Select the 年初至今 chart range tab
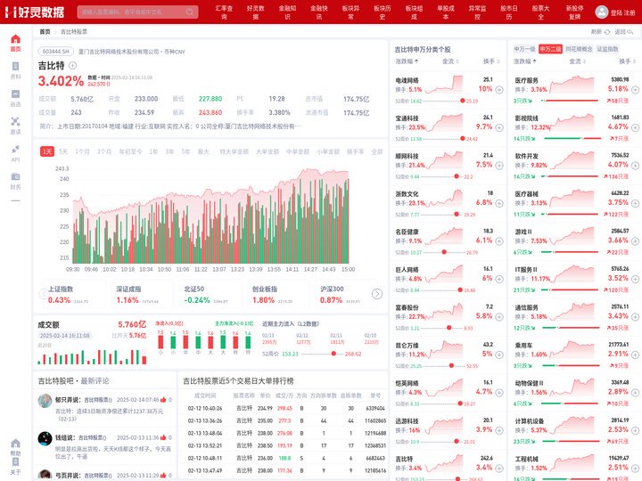Viewport: 642px width, 481px height. tap(130, 151)
